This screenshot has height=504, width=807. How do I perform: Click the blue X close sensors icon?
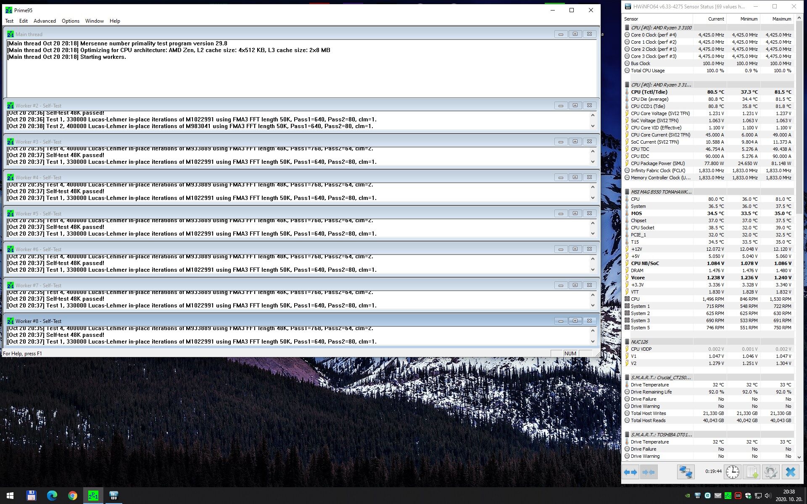coord(790,472)
